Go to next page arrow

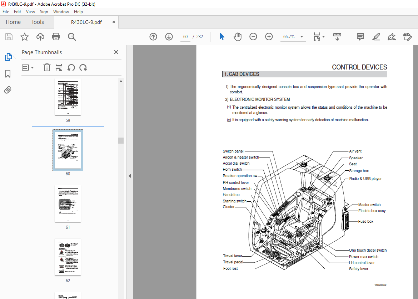pyautogui.click(x=169, y=37)
